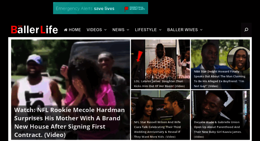Expand the LIFESTYLE dropdown chevron
Screen dimensions: 260x141
tap(160, 30)
